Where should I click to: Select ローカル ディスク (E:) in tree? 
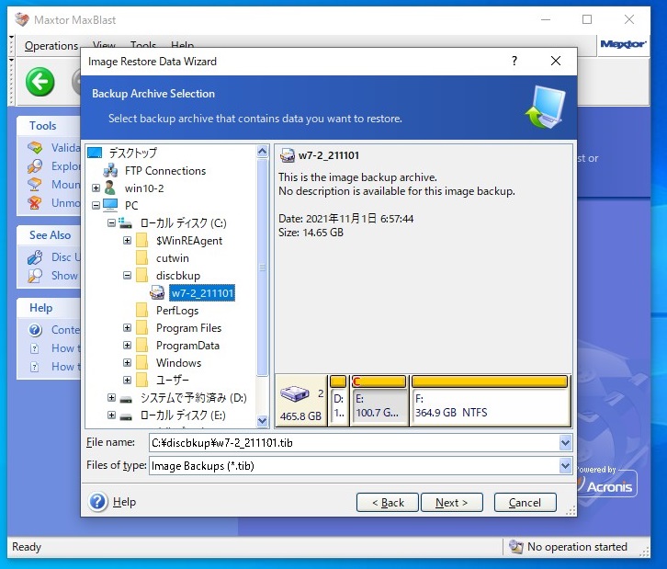(183, 415)
